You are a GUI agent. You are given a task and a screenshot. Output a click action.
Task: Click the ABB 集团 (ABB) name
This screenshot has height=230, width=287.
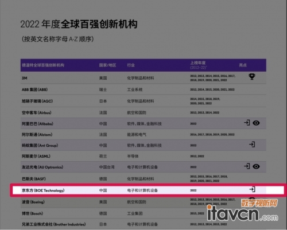click(x=34, y=89)
